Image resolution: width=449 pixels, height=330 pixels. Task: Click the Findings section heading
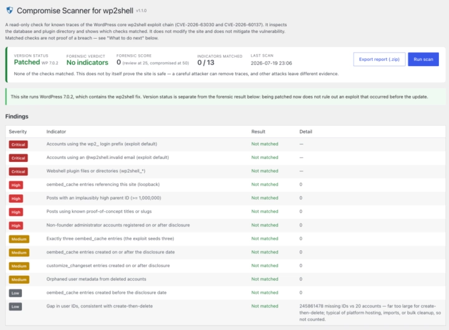17,116
